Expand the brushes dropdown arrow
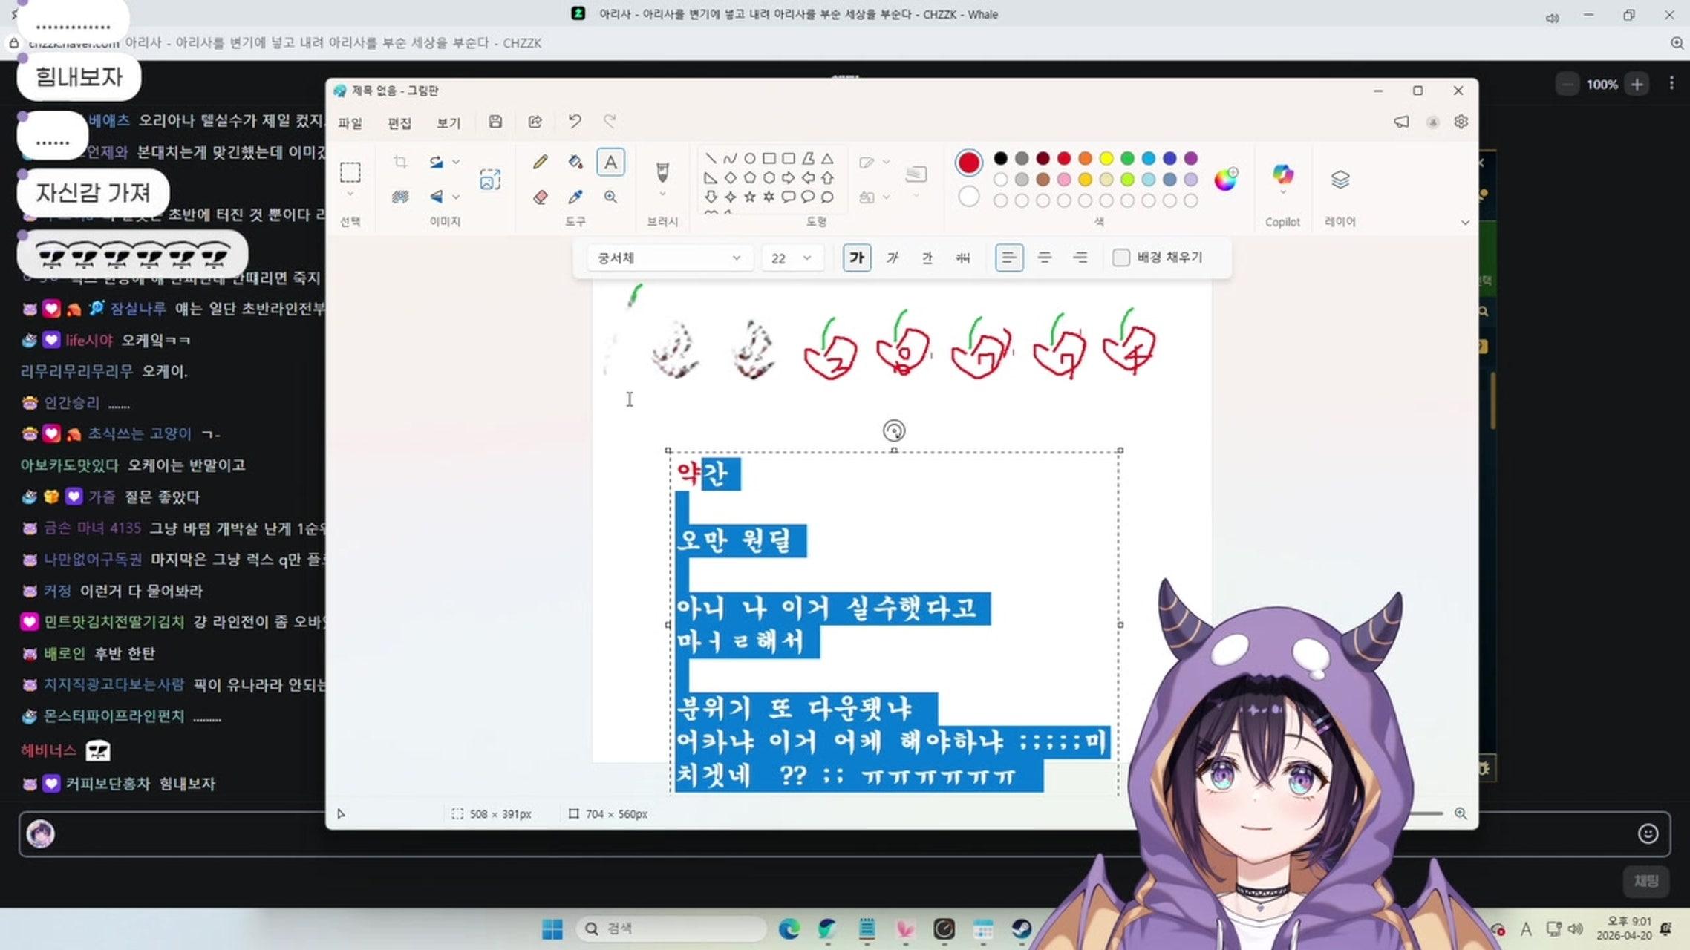 point(662,194)
